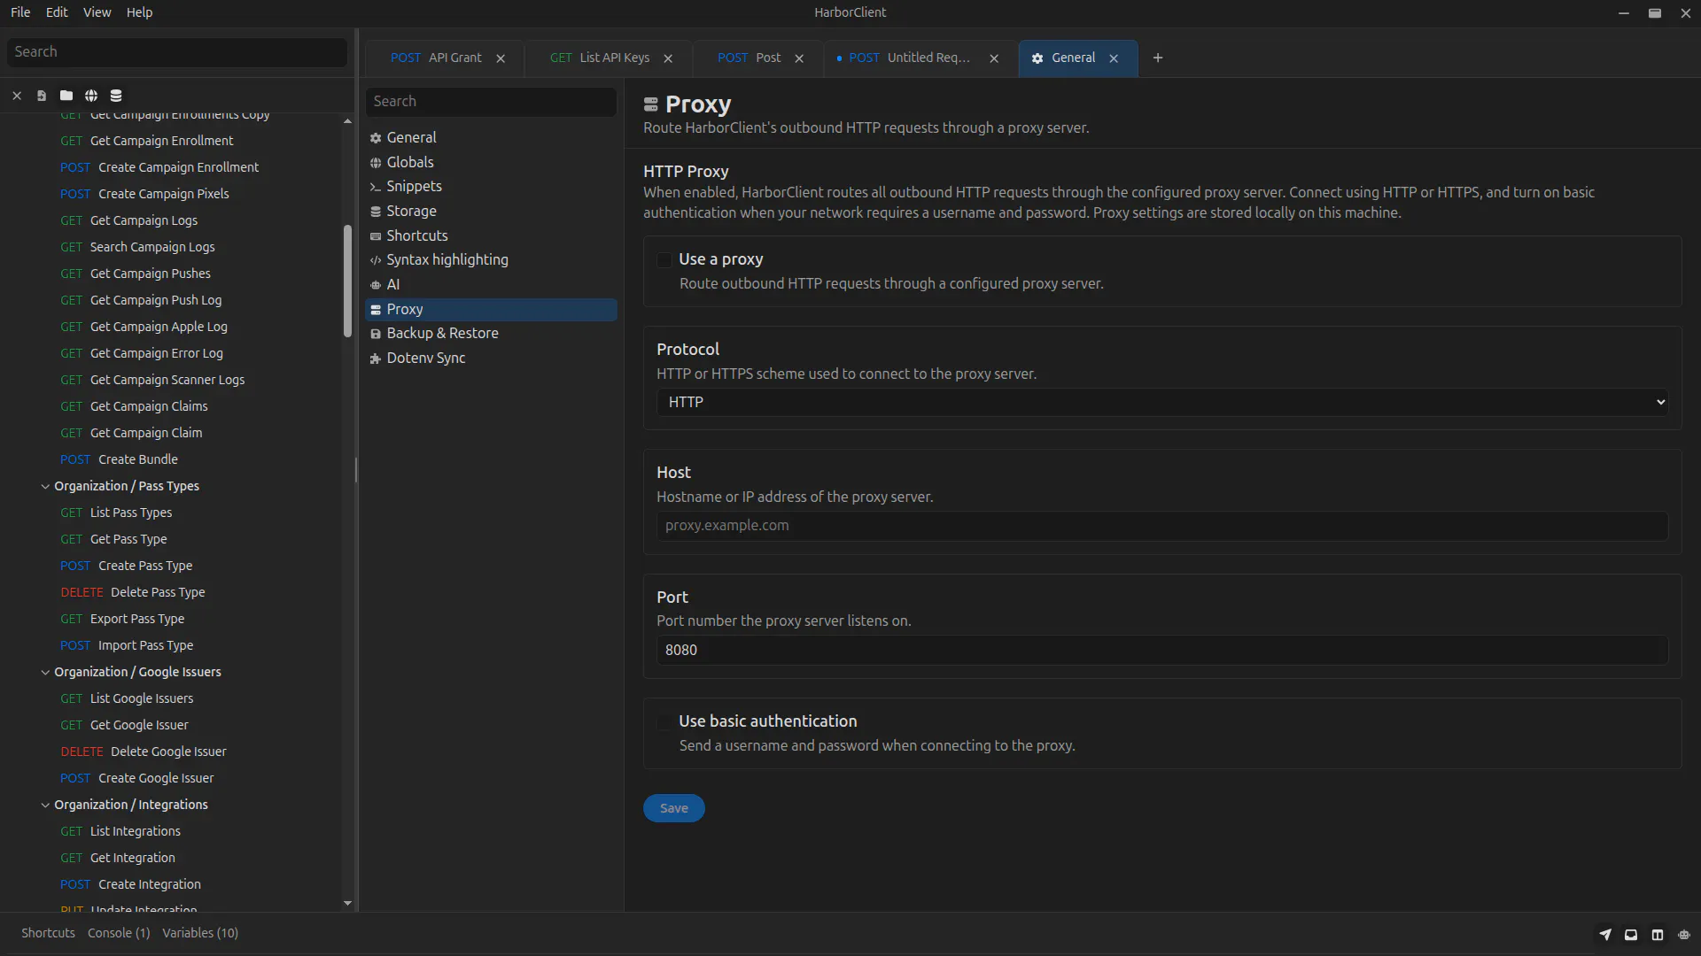The width and height of the screenshot is (1701, 956).
Task: Close the List API Keys tab
Action: click(668, 58)
